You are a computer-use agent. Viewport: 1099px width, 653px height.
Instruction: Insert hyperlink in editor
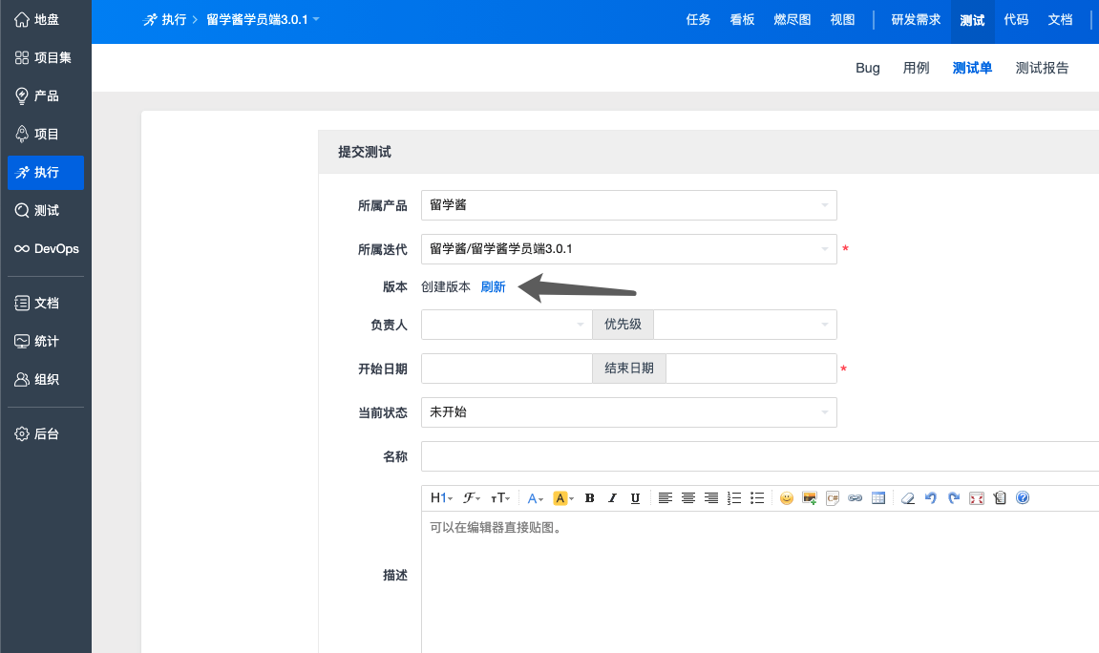click(856, 498)
